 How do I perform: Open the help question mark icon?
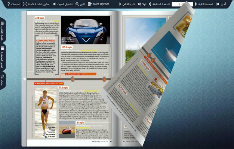coord(9,4)
